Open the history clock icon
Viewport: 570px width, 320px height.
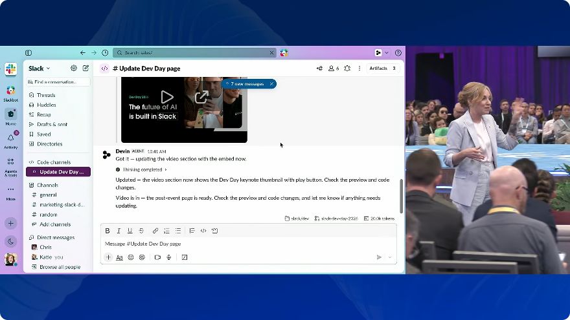pyautogui.click(x=105, y=52)
